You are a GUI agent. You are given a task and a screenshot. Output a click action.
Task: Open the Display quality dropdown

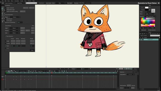point(136,69)
